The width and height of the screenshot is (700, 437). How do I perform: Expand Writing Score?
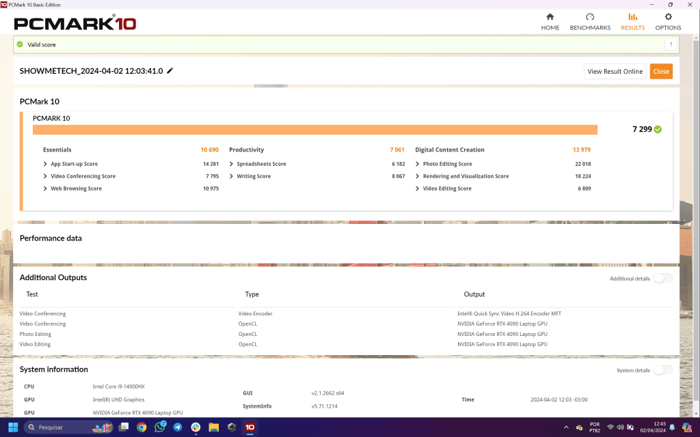pos(231,176)
